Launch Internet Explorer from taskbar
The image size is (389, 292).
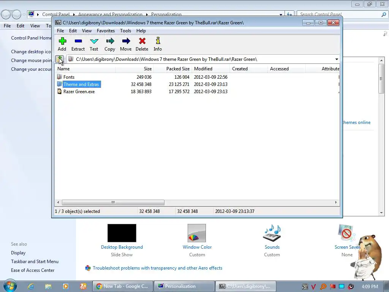pos(31,286)
